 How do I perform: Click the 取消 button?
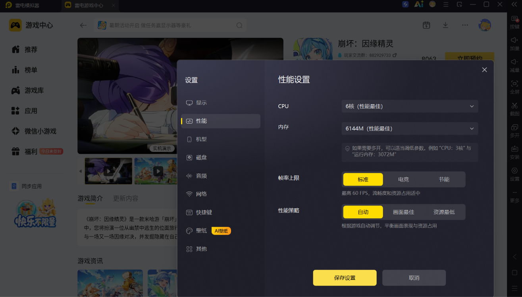(x=414, y=278)
